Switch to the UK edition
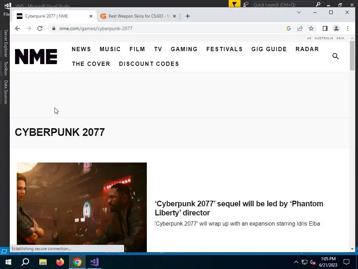The height and width of the screenshot is (269, 358). point(309,38)
